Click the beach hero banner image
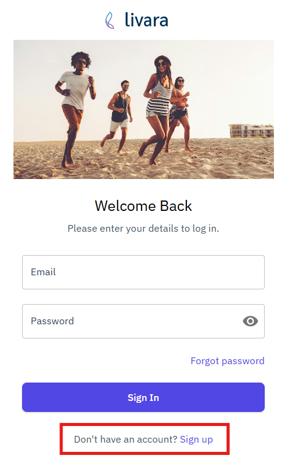The width and height of the screenshot is (307, 469). tap(143, 110)
